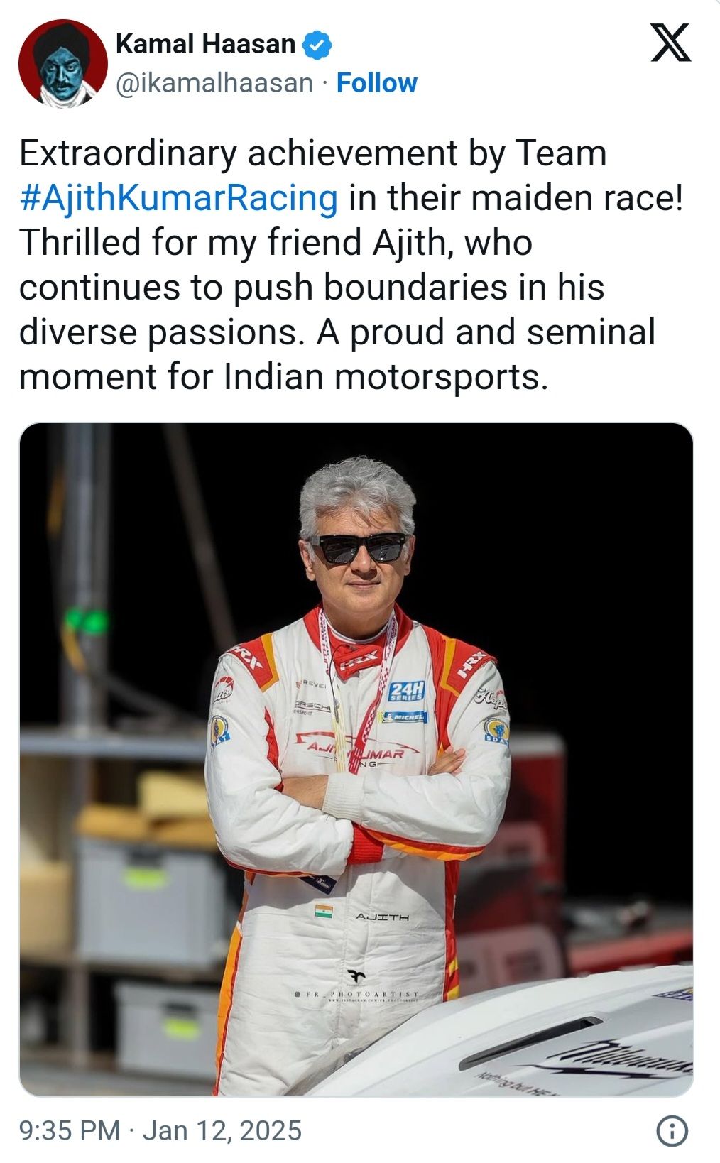This screenshot has height=1163, width=720.
Task: Open the 9:35 PM Jan 12, 2025 timestamp
Action: click(160, 1130)
